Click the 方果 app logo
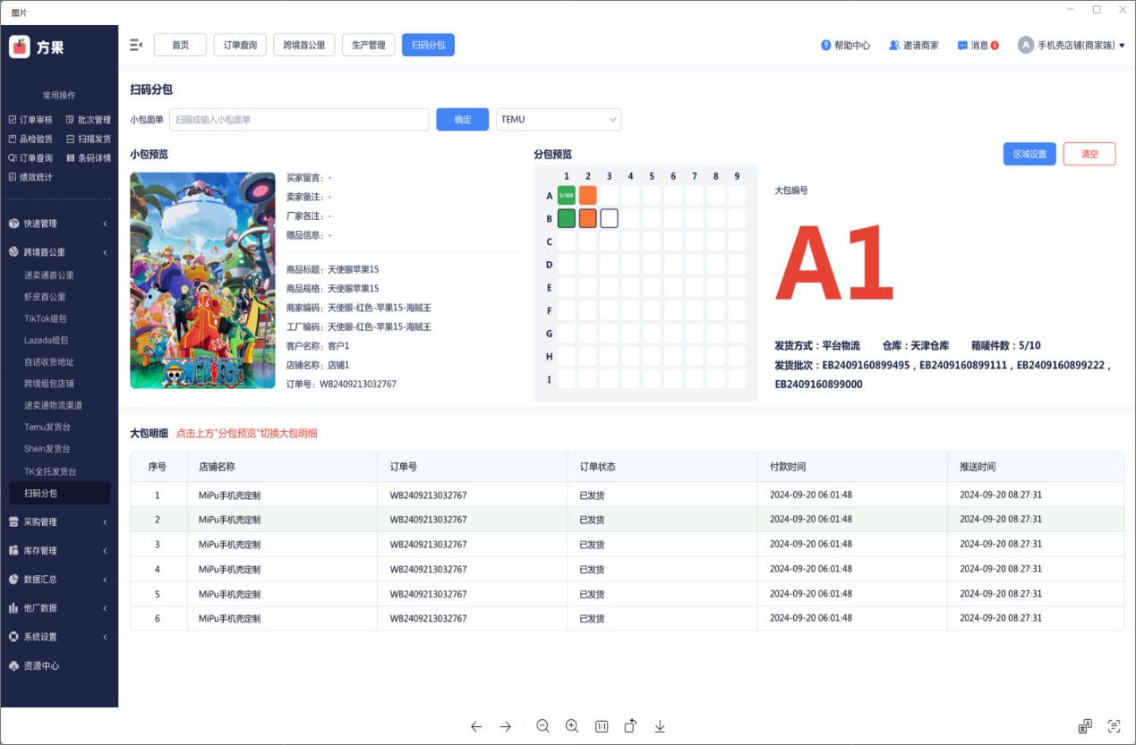This screenshot has height=745, width=1136. point(37,47)
